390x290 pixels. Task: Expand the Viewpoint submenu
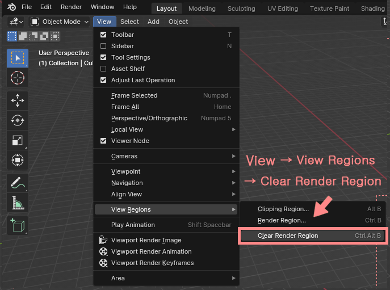pyautogui.click(x=166, y=171)
